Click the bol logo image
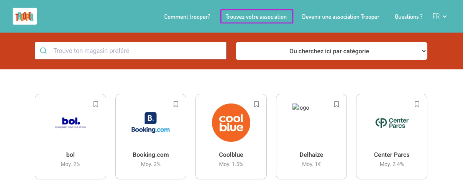This screenshot has height=184, width=463. [71, 123]
